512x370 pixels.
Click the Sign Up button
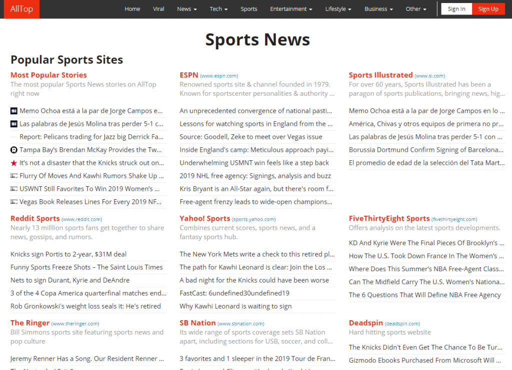(x=488, y=9)
